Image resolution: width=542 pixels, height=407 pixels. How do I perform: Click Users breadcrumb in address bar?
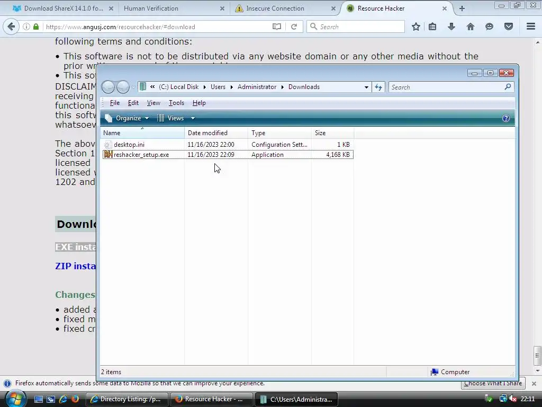[x=218, y=87]
